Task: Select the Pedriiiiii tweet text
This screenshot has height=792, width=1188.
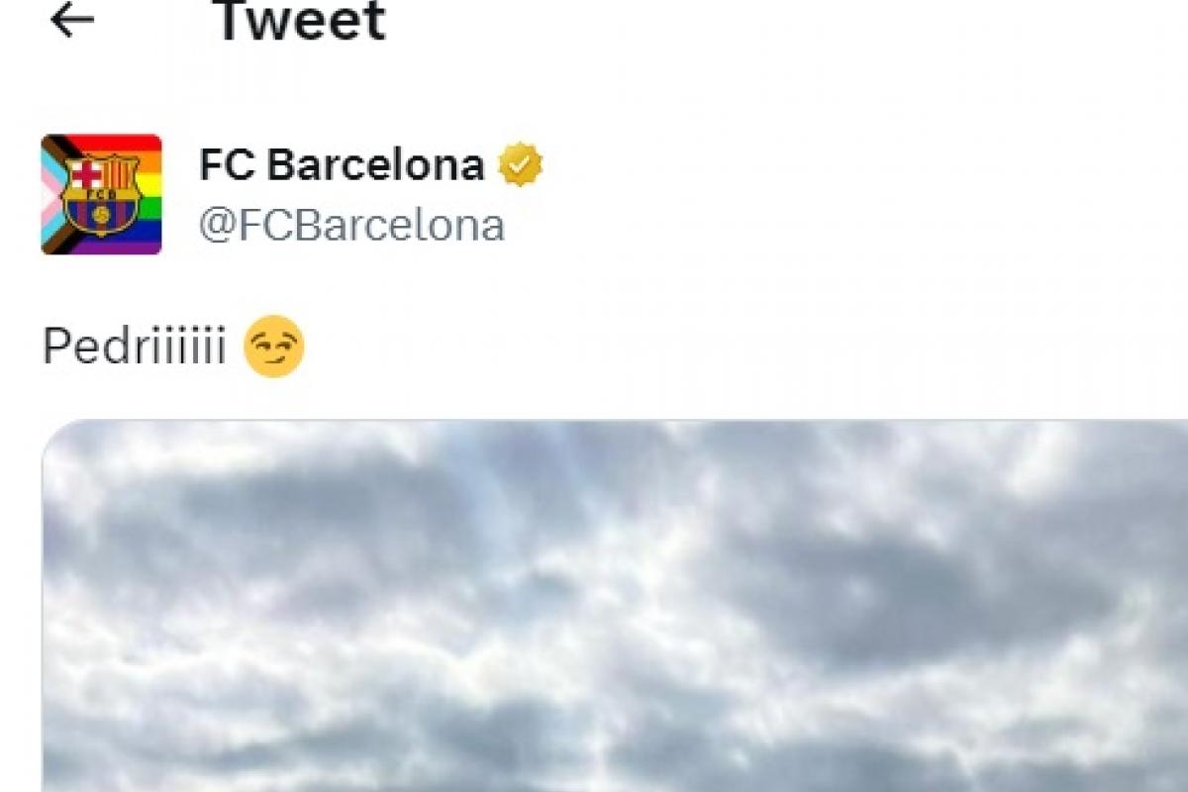Action: pos(135,347)
